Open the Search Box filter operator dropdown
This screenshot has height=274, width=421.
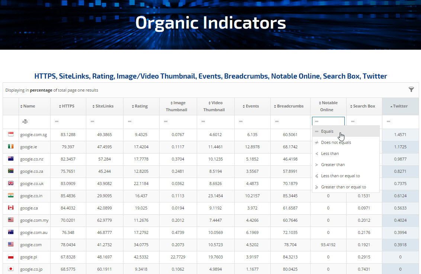tap(353, 122)
